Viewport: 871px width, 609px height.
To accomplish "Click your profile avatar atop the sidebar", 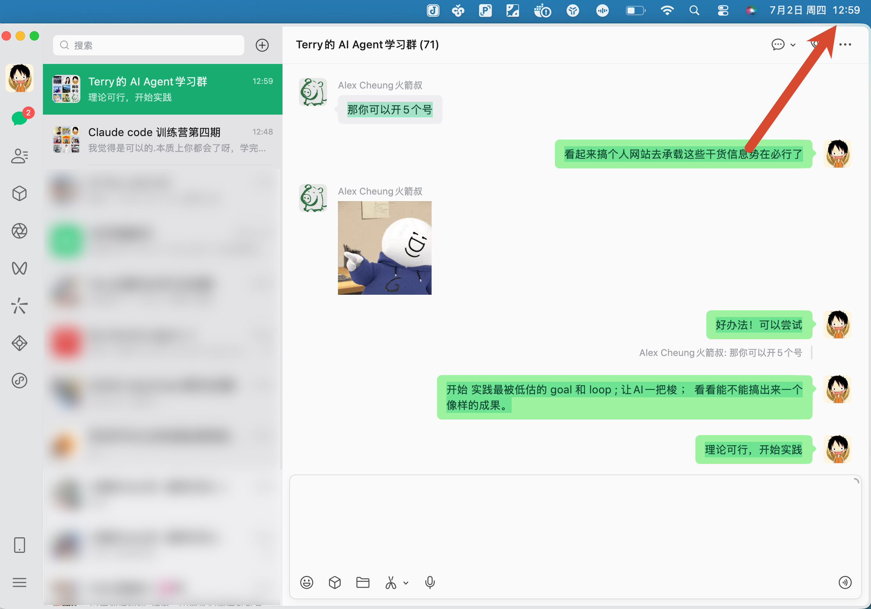I will pos(20,78).
